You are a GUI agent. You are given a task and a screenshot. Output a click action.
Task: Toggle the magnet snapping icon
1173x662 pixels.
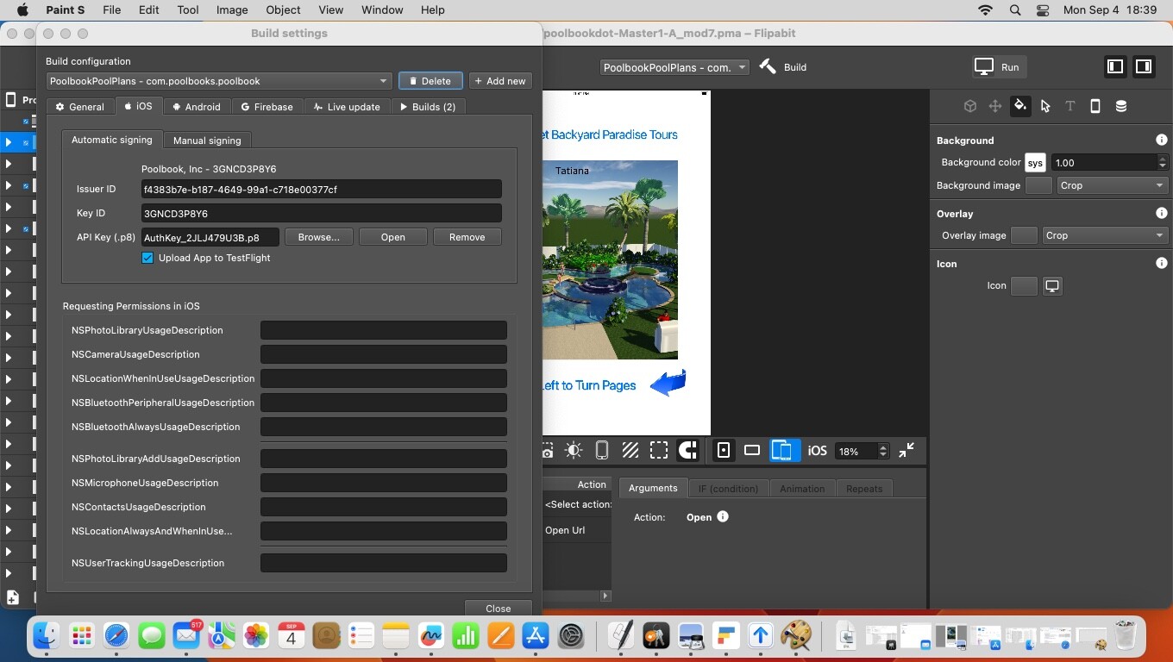pyautogui.click(x=687, y=450)
